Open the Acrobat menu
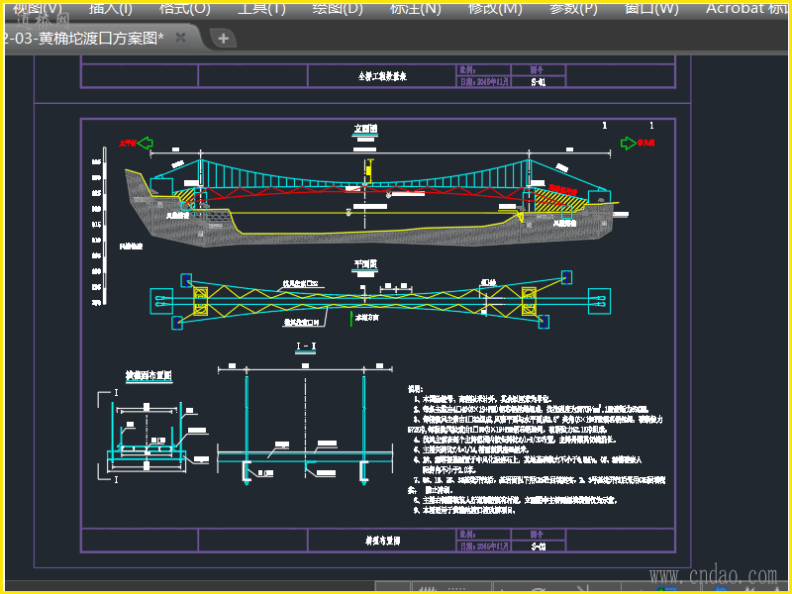Image resolution: width=792 pixels, height=594 pixels. (x=745, y=8)
